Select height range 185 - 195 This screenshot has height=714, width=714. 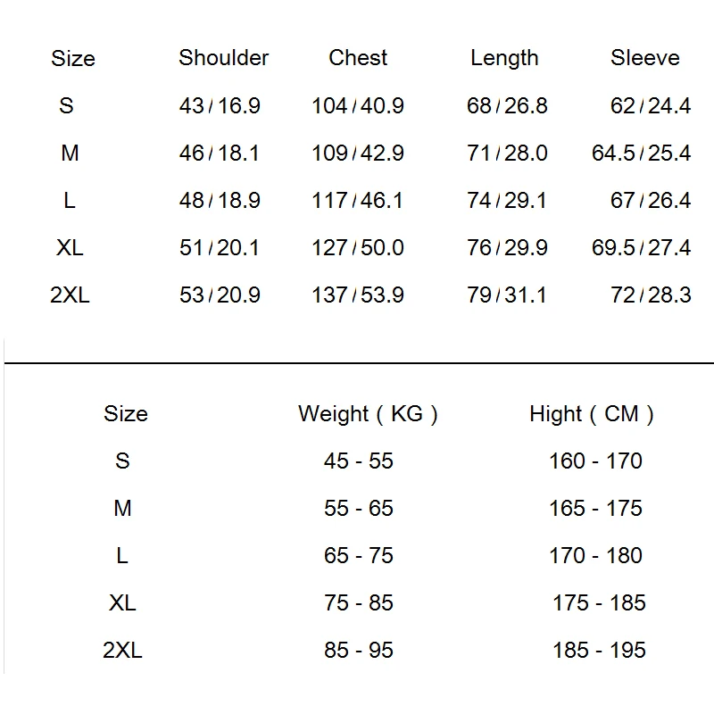pos(599,651)
